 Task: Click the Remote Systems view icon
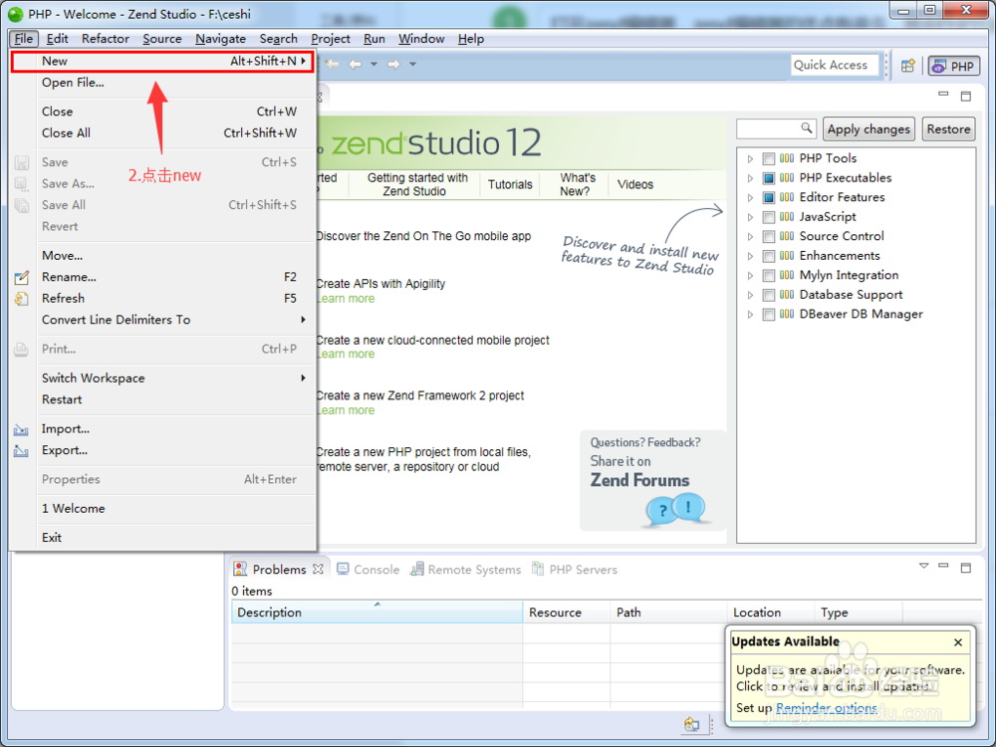[x=416, y=569]
